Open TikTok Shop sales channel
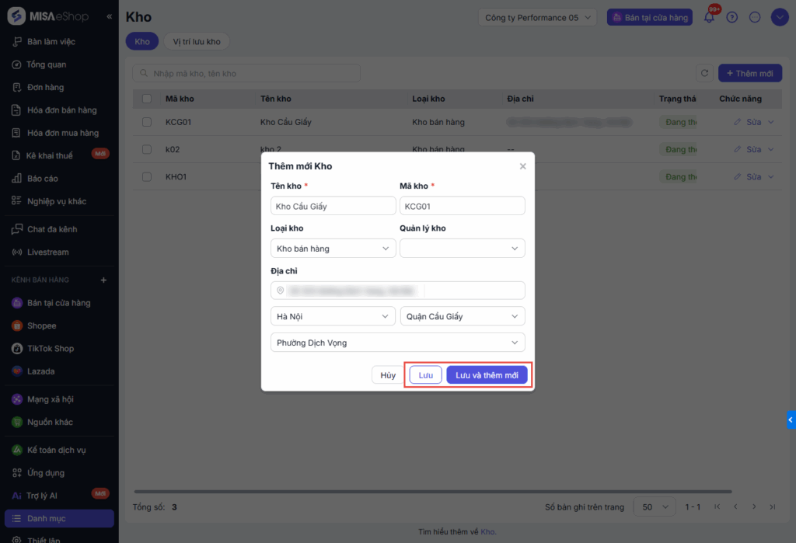The width and height of the screenshot is (796, 543). [51, 349]
